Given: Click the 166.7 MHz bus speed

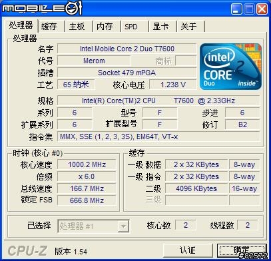Looking at the screenshot, I should click(x=87, y=188).
